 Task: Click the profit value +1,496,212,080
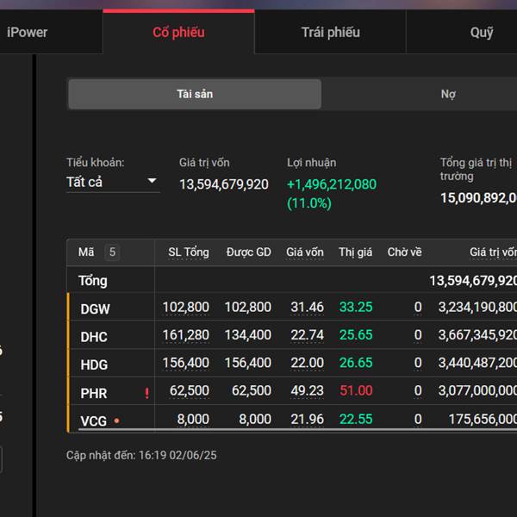[332, 184]
